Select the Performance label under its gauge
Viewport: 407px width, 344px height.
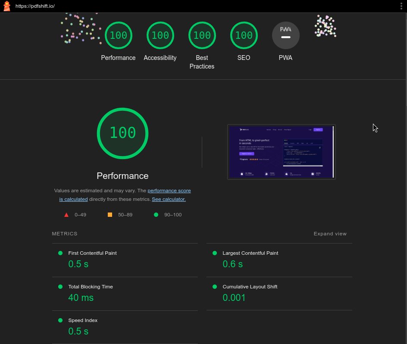(118, 58)
